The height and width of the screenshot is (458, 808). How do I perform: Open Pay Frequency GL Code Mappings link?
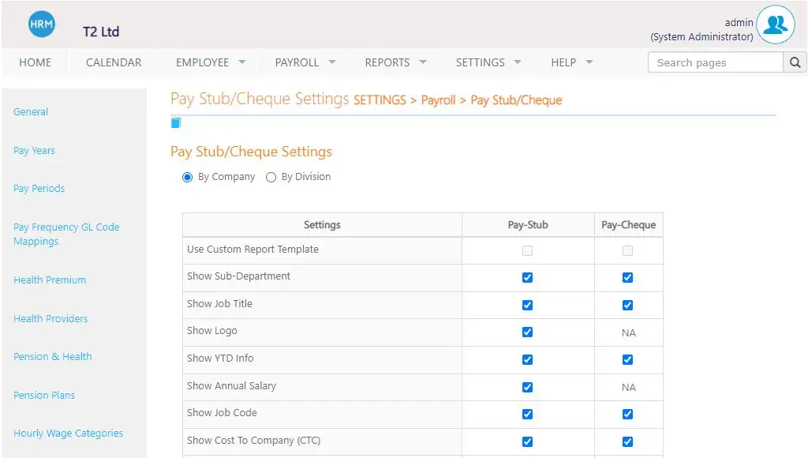click(66, 235)
